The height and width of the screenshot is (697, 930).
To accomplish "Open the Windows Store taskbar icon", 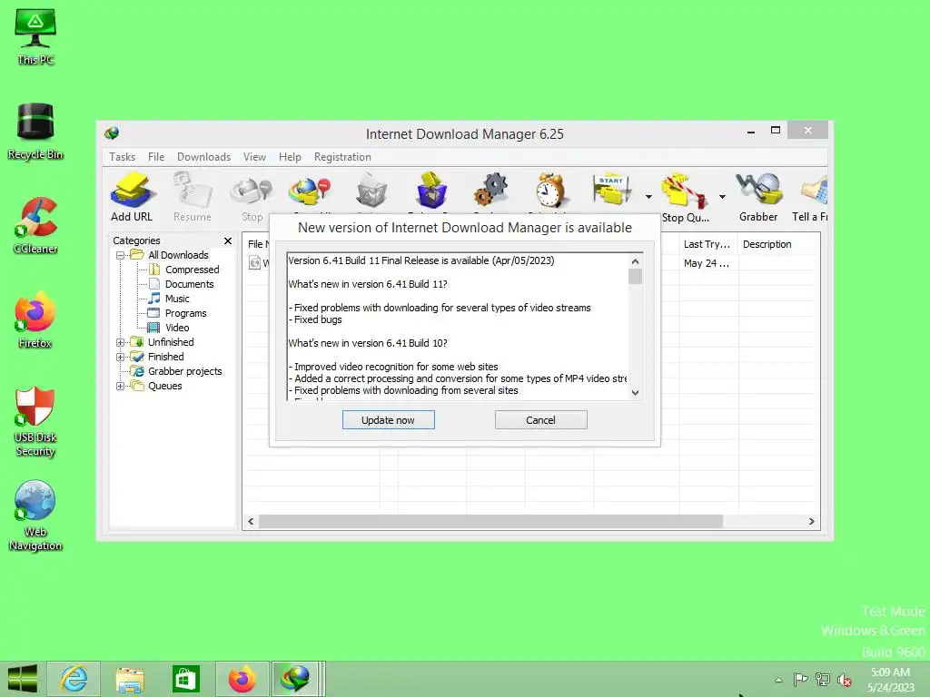I will (185, 679).
